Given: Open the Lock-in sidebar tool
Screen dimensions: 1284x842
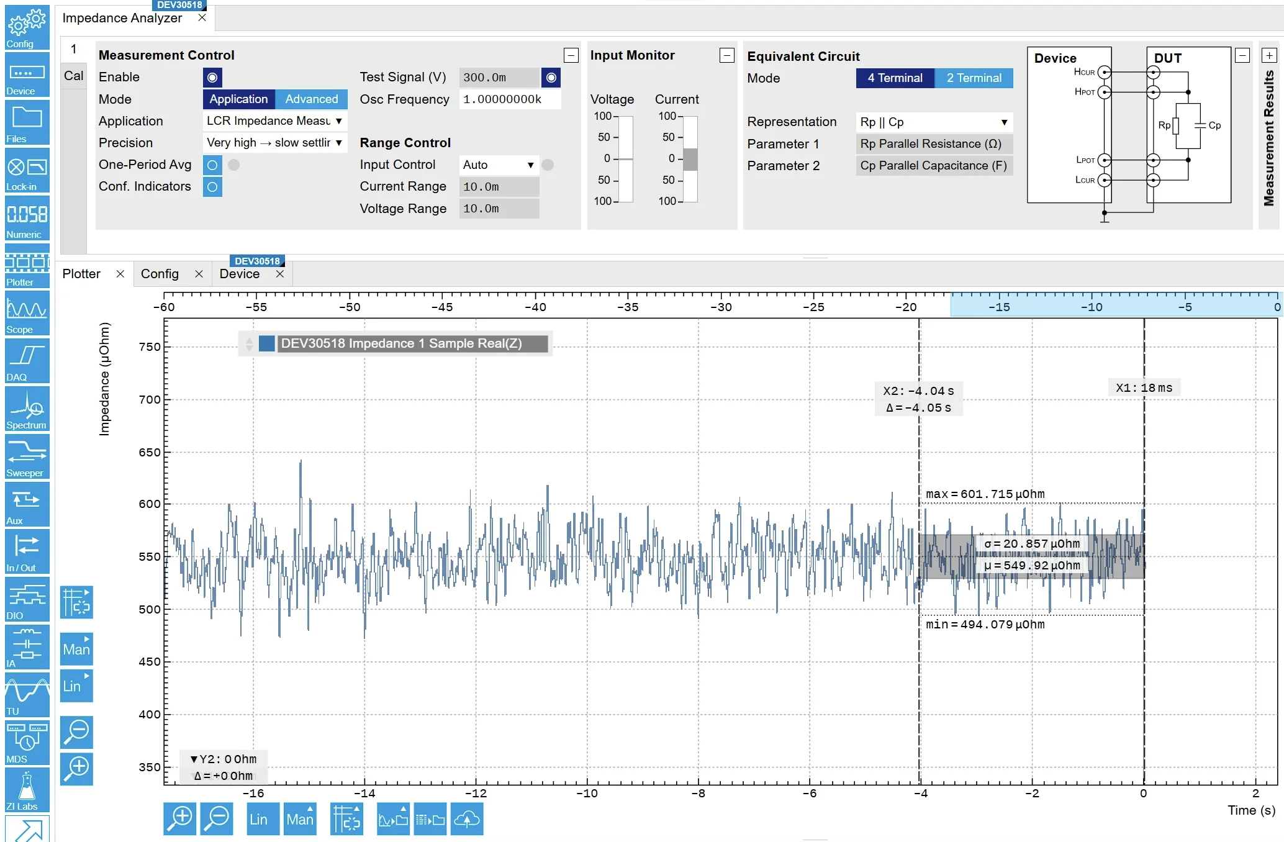Looking at the screenshot, I should coord(27,171).
